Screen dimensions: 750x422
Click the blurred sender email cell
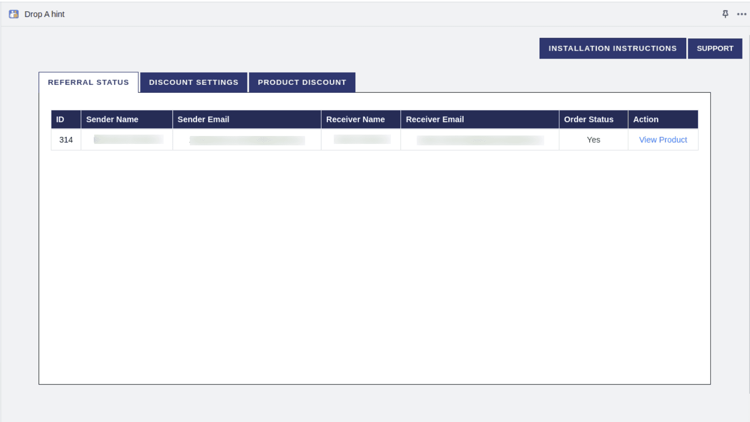pos(247,140)
